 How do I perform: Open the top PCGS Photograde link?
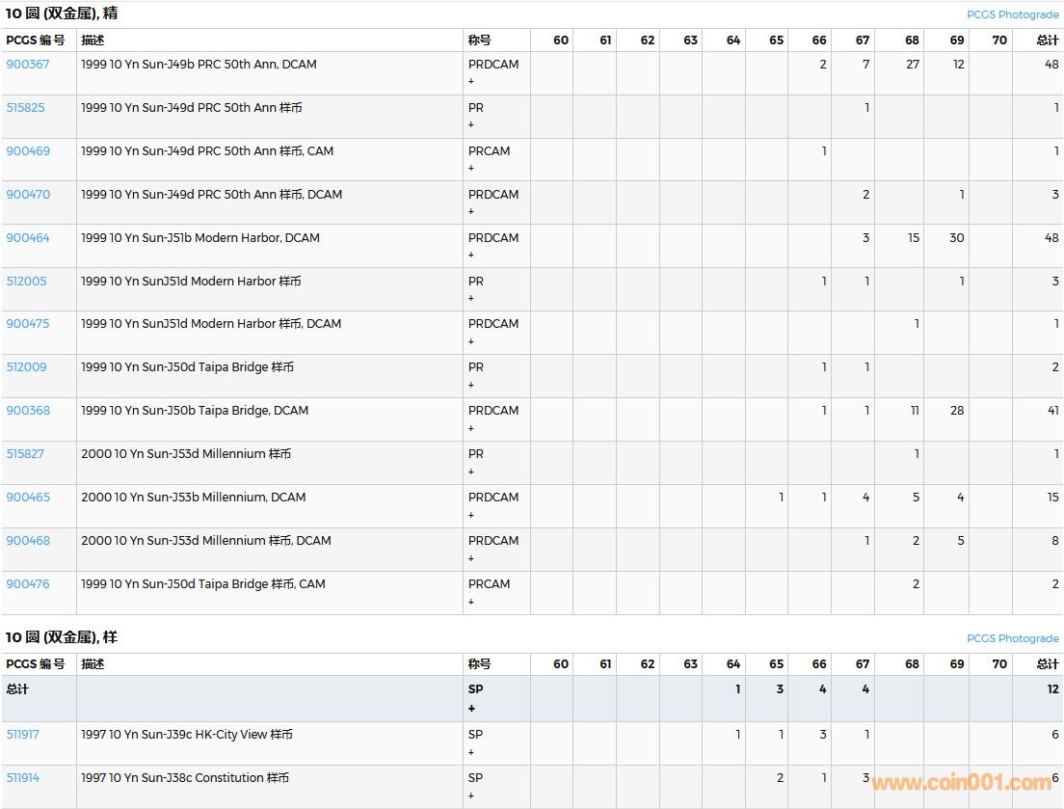1012,15
